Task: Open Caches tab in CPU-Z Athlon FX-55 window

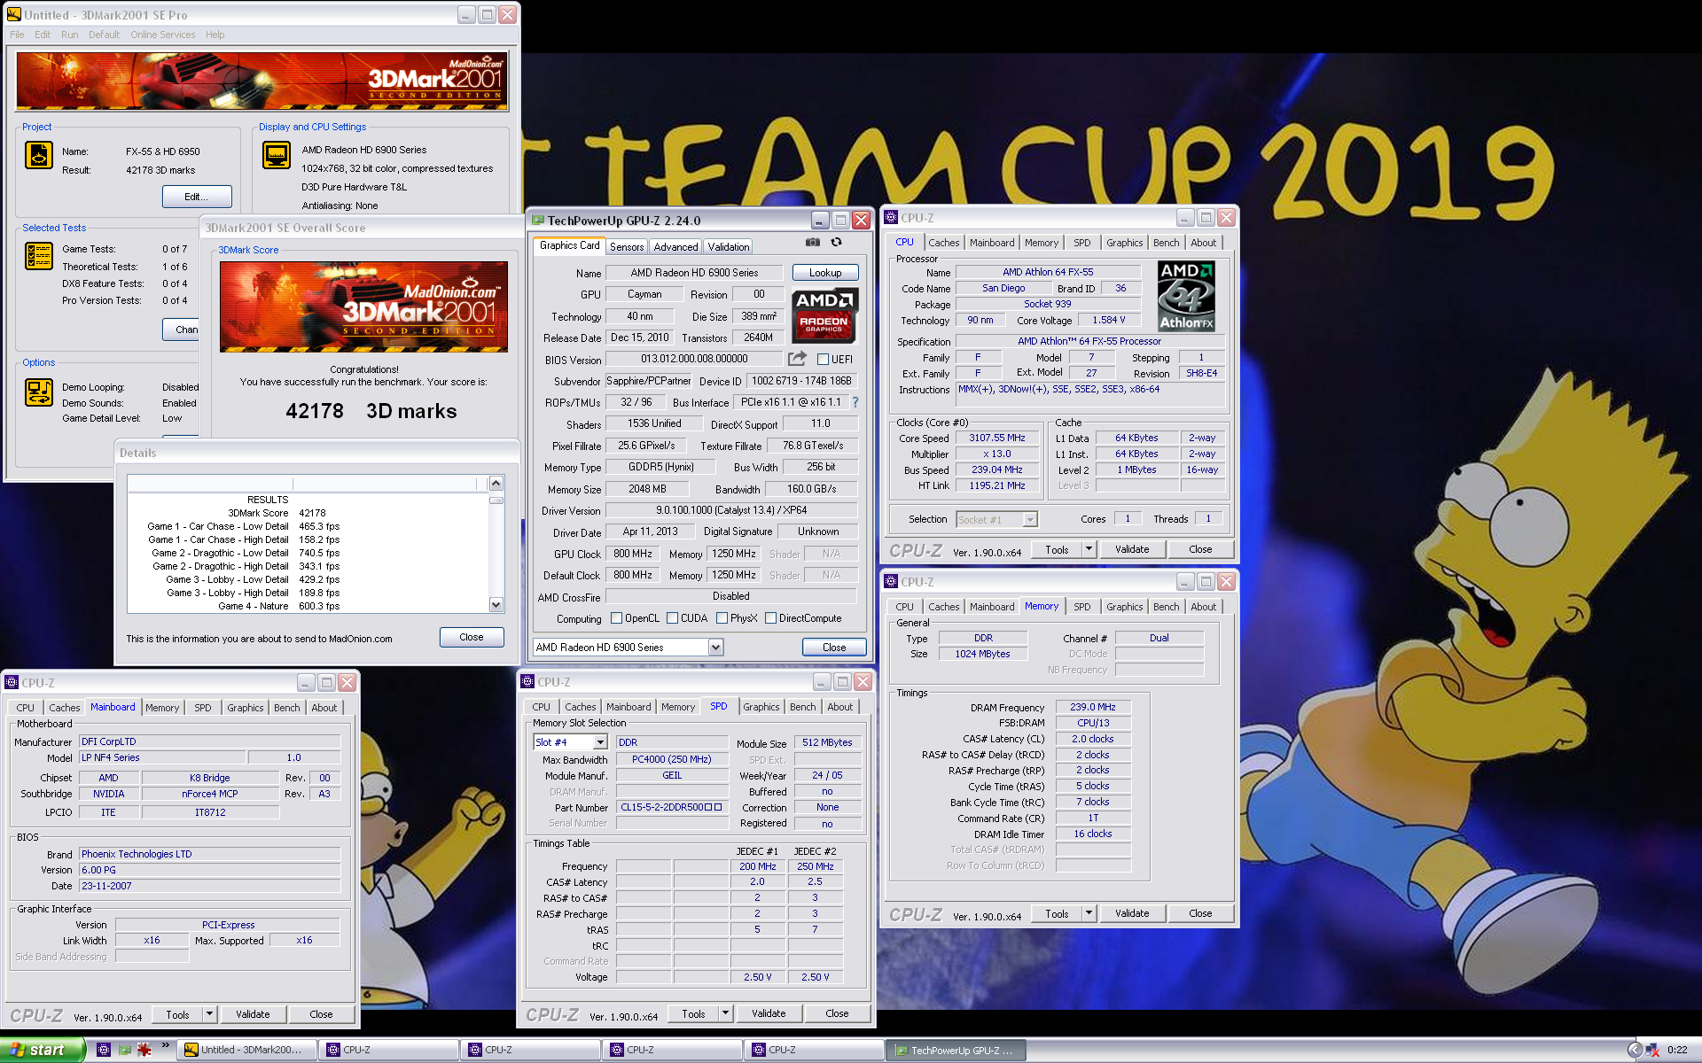Action: coord(943,243)
